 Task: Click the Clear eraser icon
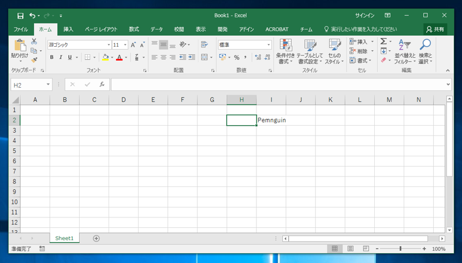click(383, 60)
